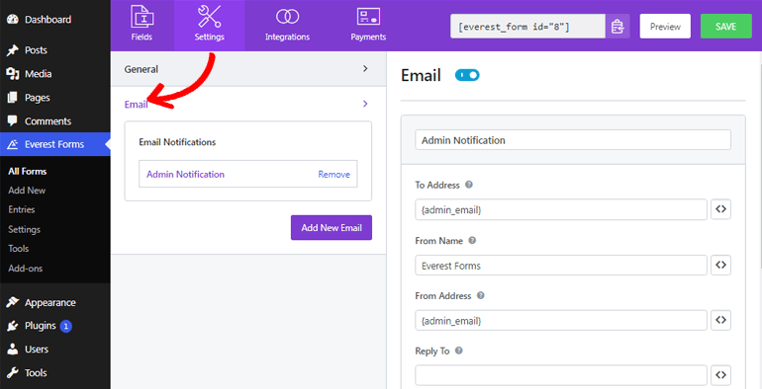Open the Pages menu
The width and height of the screenshot is (762, 389).
38,98
